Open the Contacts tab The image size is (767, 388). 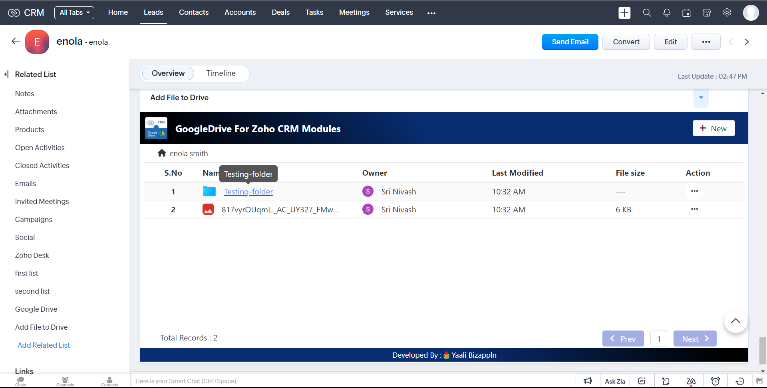194,12
